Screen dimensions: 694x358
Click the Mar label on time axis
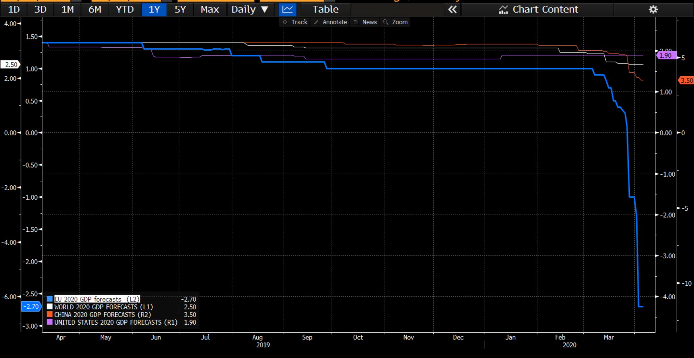[609, 337]
